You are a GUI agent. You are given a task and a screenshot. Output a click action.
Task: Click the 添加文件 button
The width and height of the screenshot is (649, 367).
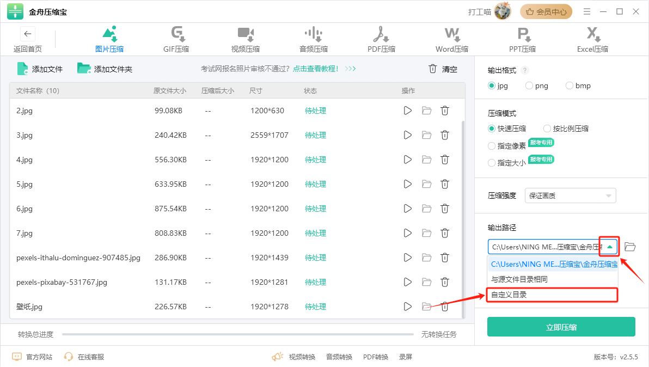pos(40,69)
